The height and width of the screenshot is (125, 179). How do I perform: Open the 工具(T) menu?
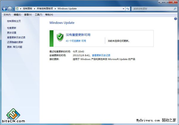point(38,15)
